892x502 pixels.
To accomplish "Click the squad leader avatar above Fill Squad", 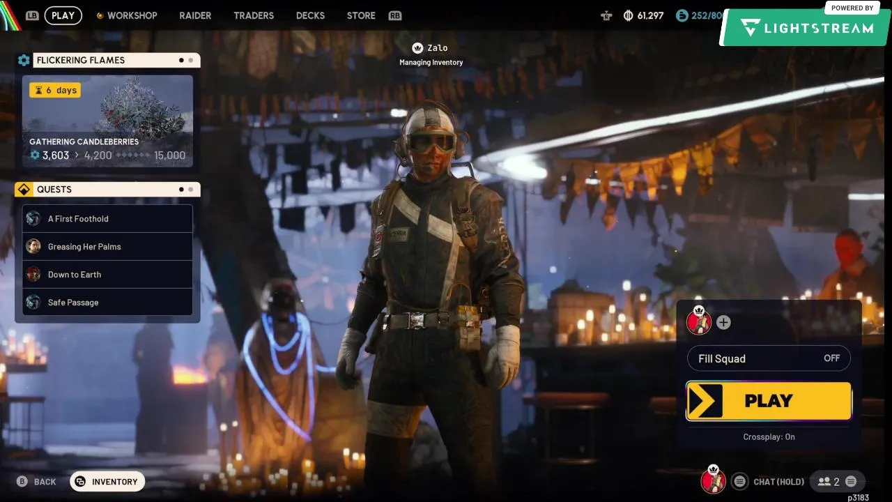I will 699,321.
